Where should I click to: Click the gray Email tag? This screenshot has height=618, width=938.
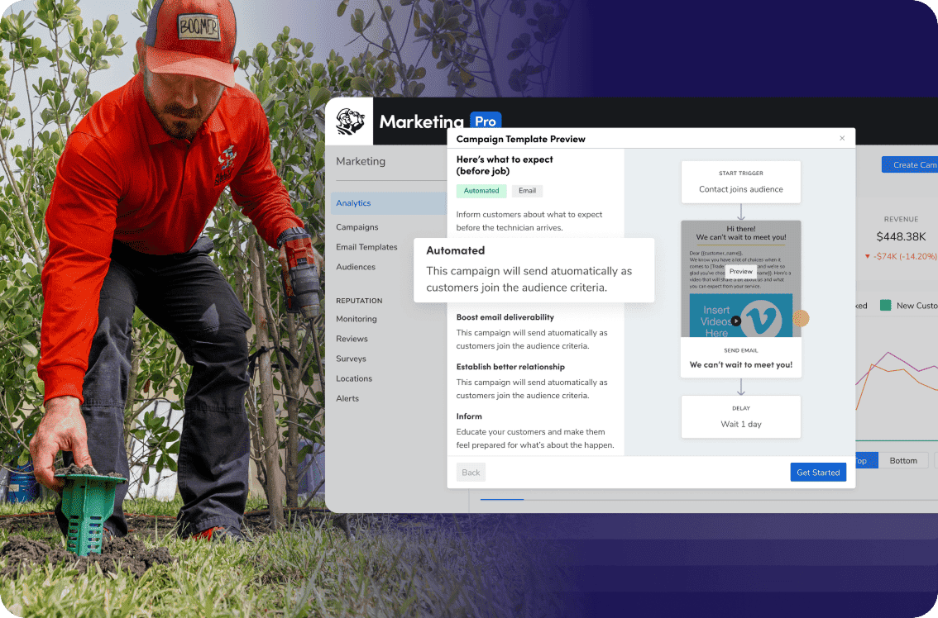tap(527, 191)
